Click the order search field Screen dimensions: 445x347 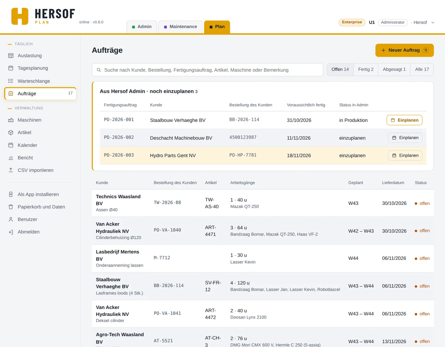[208, 70]
